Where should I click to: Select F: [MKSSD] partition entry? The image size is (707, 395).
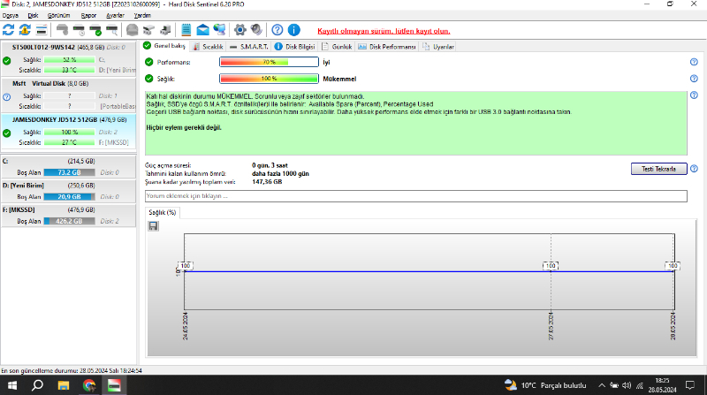pyautogui.click(x=69, y=216)
